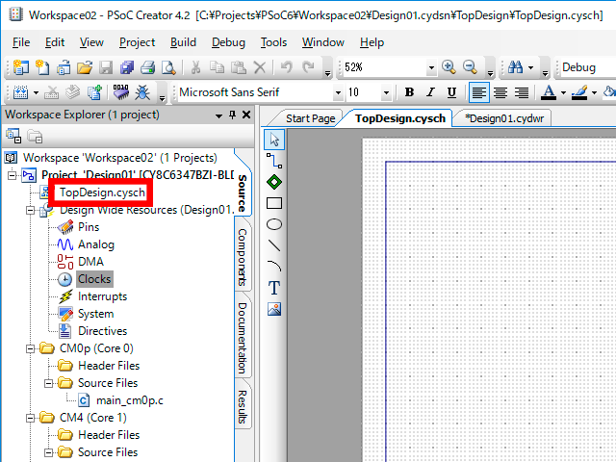Image resolution: width=616 pixels, height=462 pixels.
Task: Open the Project menu
Action: click(137, 42)
